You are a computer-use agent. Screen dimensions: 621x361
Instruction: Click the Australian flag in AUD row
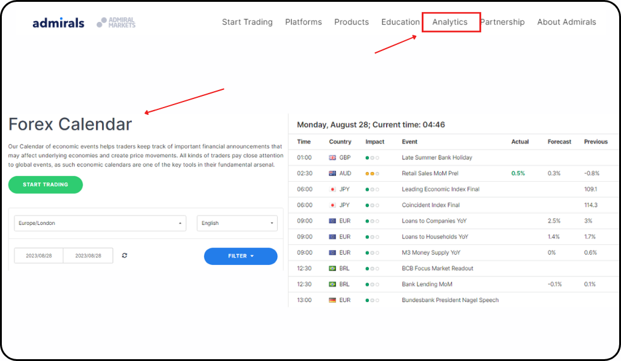(x=332, y=174)
